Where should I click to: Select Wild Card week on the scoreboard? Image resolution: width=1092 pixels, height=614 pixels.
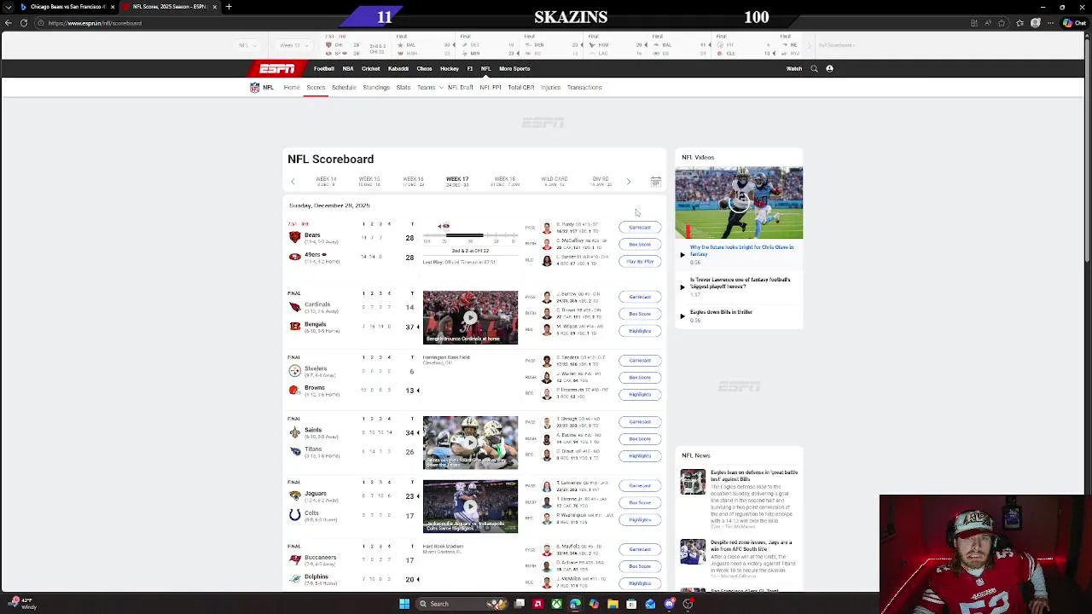point(554,182)
